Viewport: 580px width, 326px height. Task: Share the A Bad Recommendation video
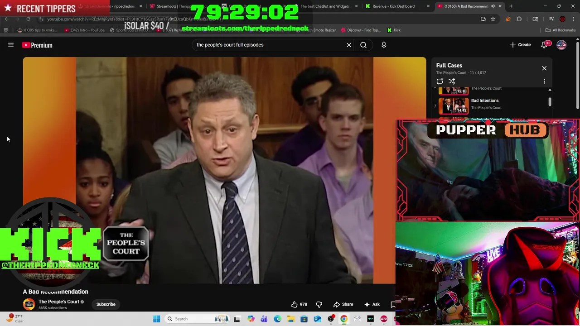pyautogui.click(x=343, y=304)
